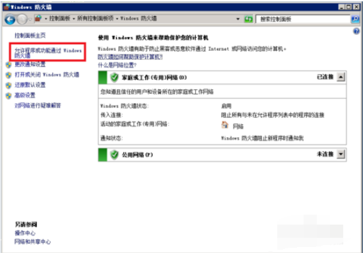
Task: Open the recent pages dropdown arrow
Action: click(x=30, y=19)
